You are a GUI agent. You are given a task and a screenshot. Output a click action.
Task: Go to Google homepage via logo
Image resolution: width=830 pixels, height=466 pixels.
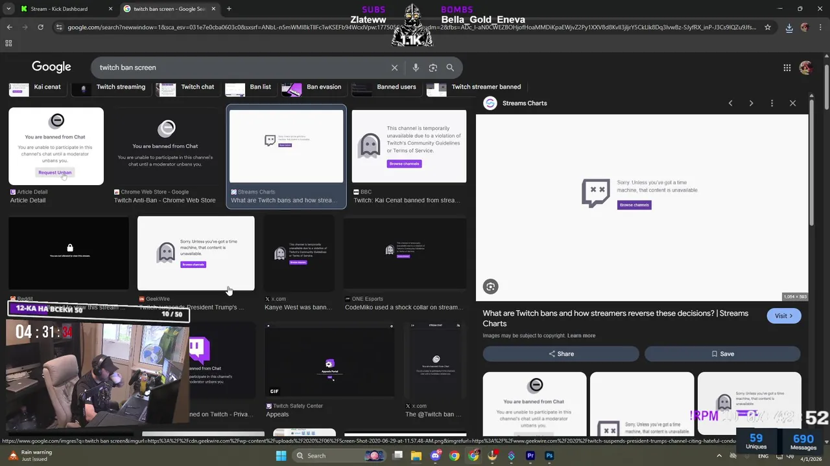tap(51, 67)
